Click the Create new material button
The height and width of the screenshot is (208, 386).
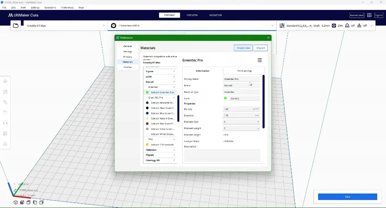point(243,48)
